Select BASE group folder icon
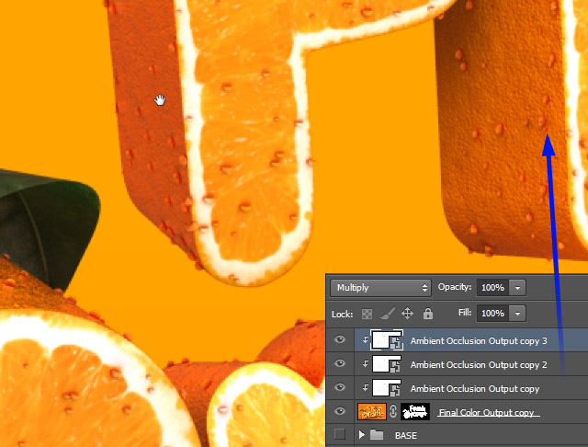Screen dimensions: 588x447 tap(377, 435)
